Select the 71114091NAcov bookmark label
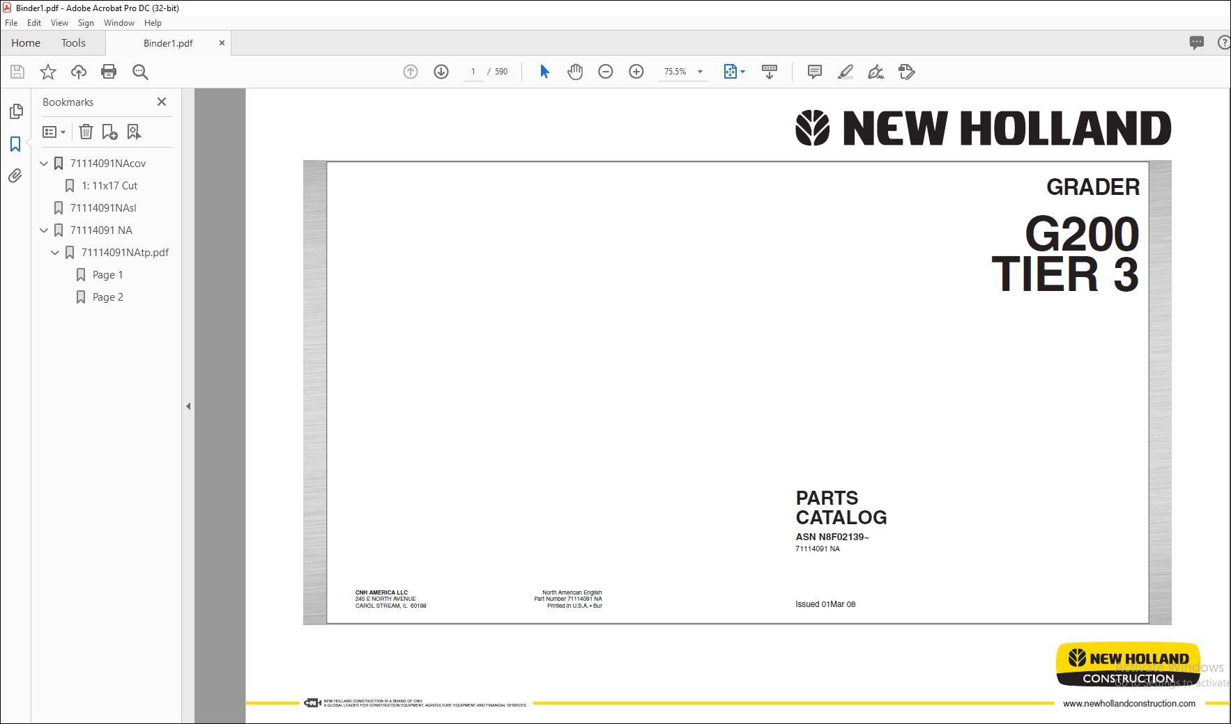This screenshot has height=724, width=1231. (108, 164)
